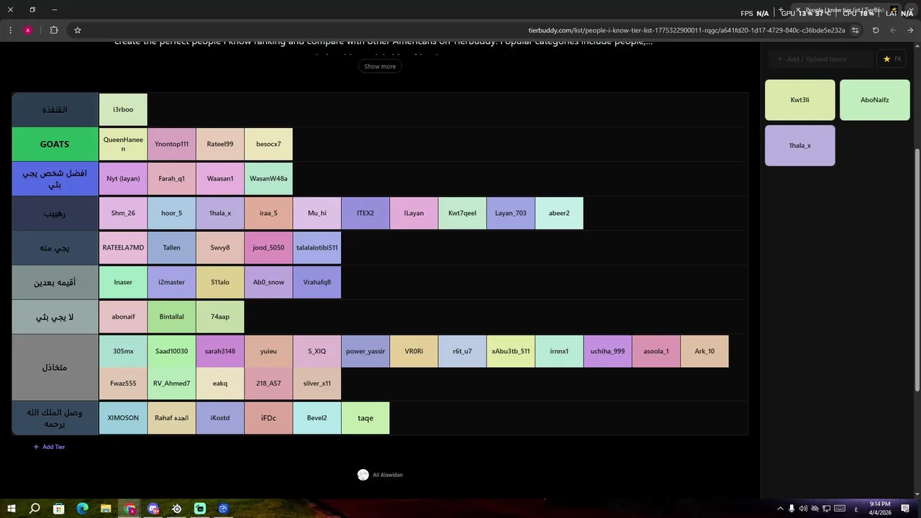Select the أقيمه بعدين tier label
921x518 pixels.
coord(55,282)
